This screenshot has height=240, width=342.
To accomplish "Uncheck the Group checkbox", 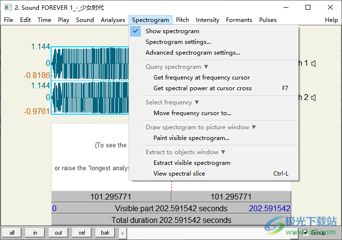I will [306, 233].
